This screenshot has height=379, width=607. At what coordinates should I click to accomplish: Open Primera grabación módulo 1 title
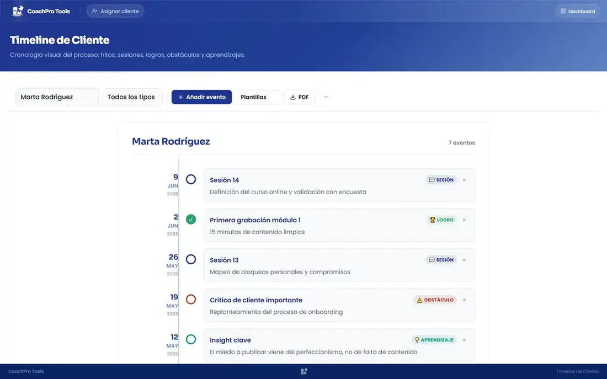255,220
